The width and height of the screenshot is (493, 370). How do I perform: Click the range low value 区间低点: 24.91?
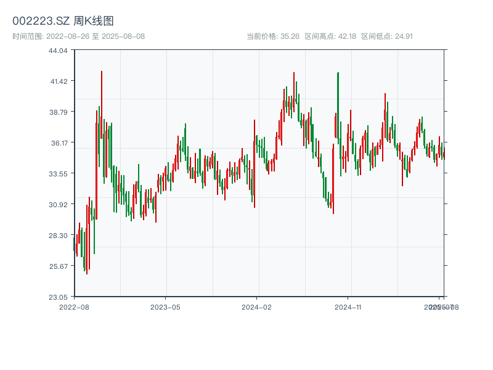click(x=387, y=36)
